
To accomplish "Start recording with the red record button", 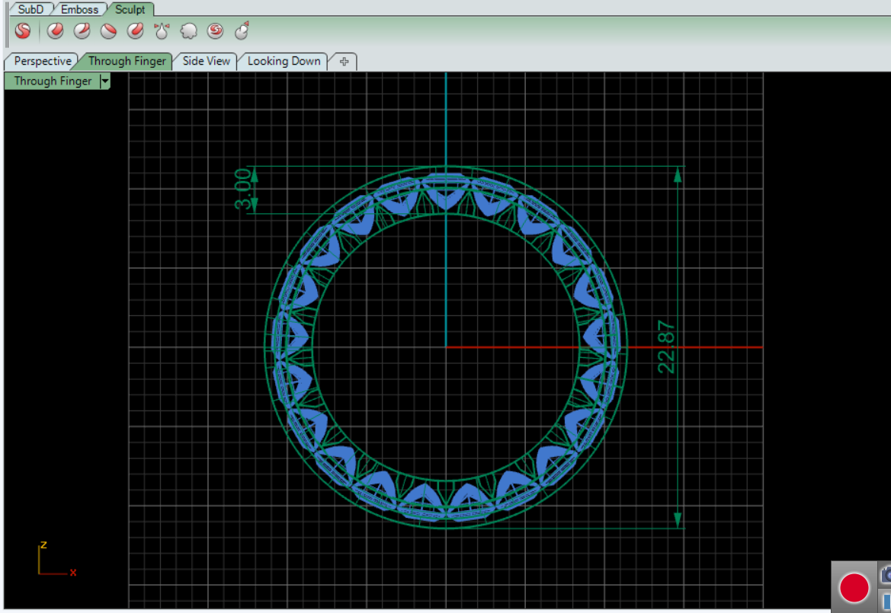I will coord(854,588).
